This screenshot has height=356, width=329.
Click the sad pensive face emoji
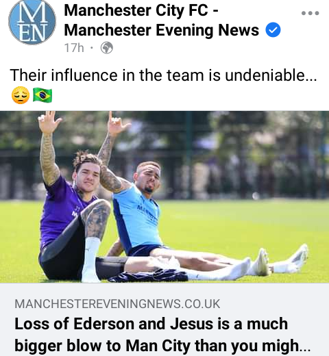tap(21, 95)
